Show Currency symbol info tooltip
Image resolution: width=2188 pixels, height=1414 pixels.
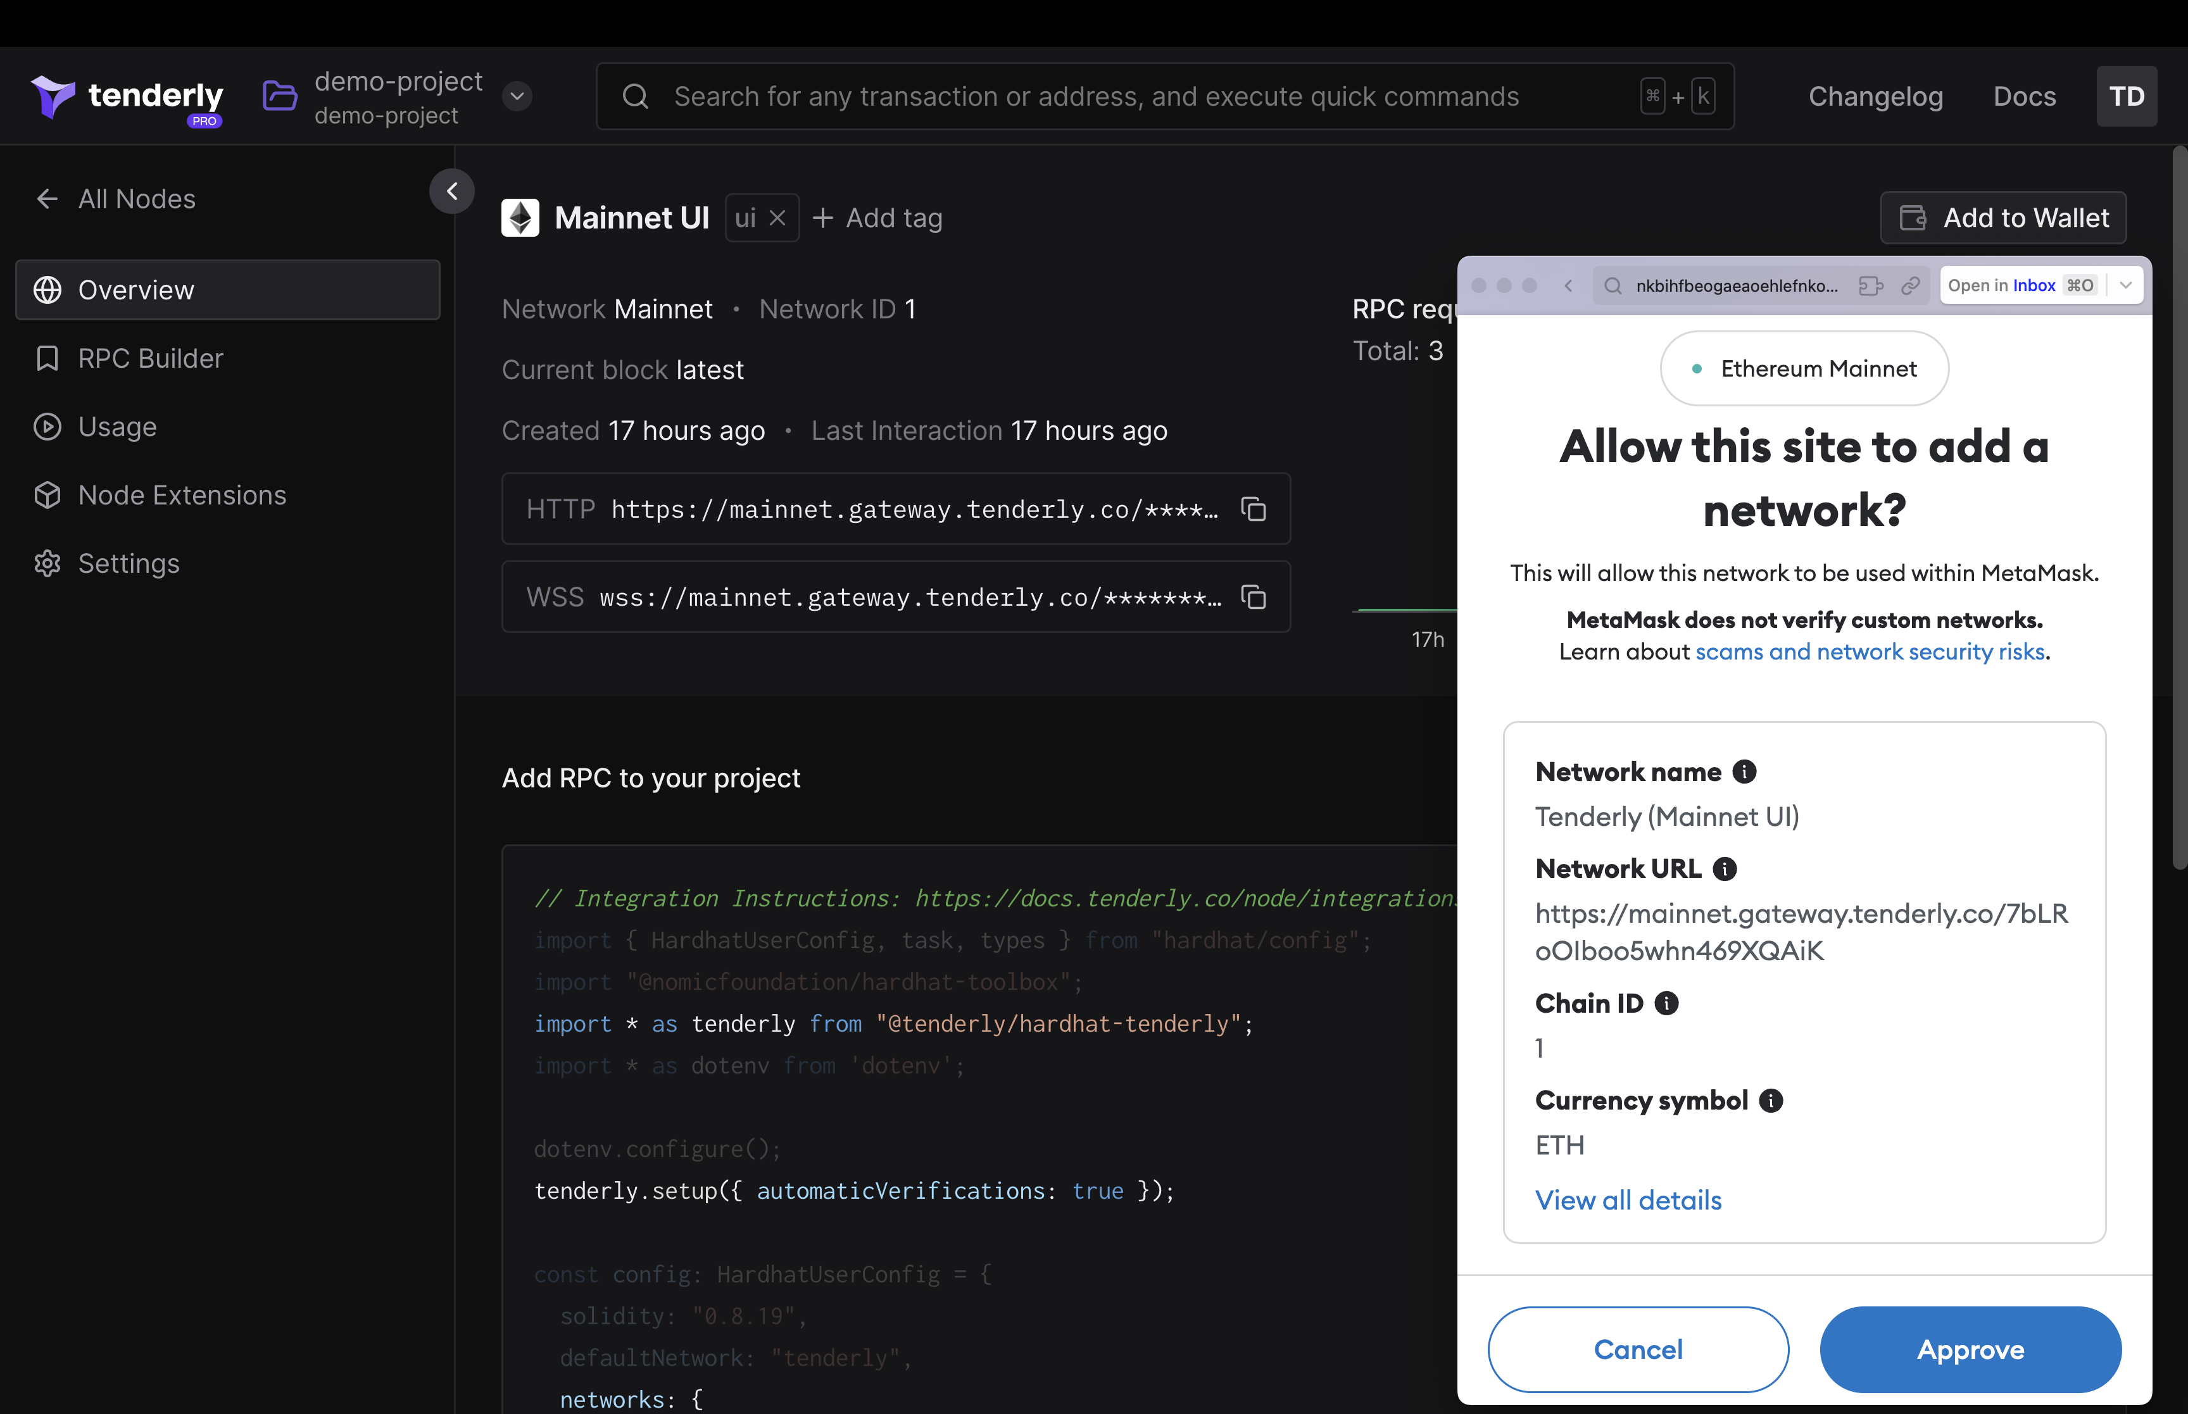[1771, 1100]
